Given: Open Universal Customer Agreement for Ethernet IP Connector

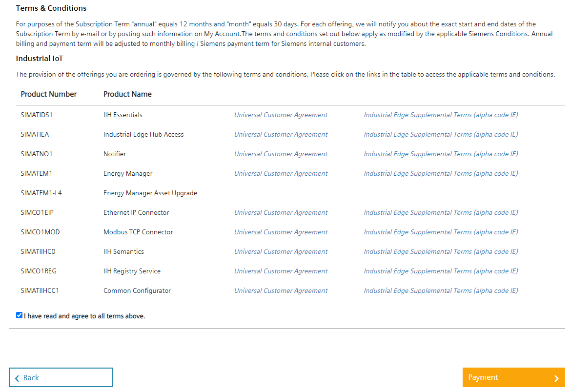Looking at the screenshot, I should pos(281,212).
